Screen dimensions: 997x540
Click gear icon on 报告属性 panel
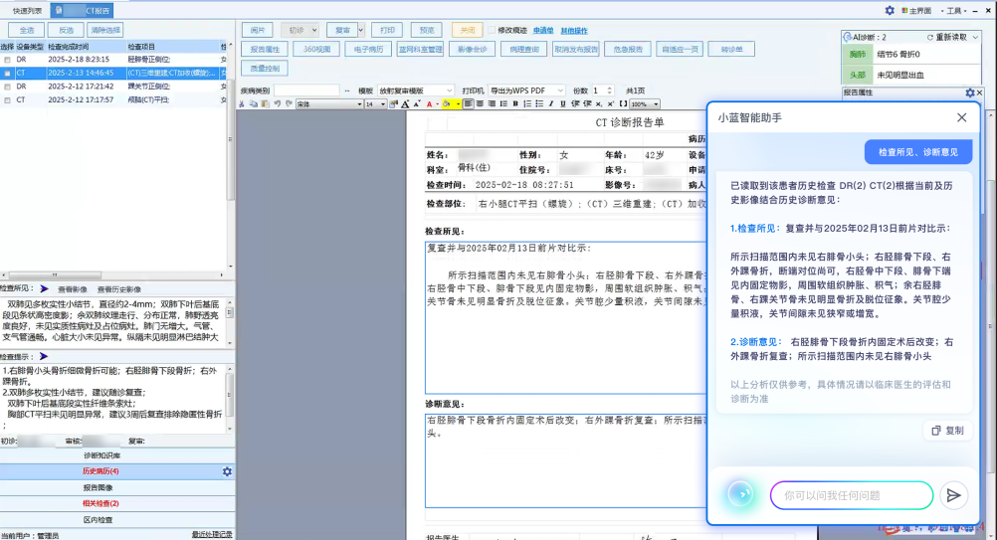coord(970,92)
